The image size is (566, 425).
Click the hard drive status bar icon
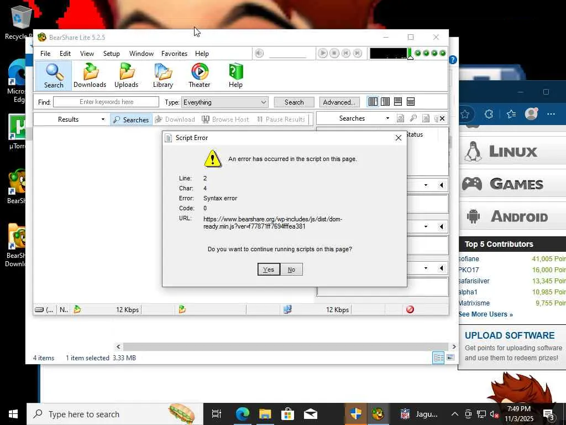(x=39, y=310)
